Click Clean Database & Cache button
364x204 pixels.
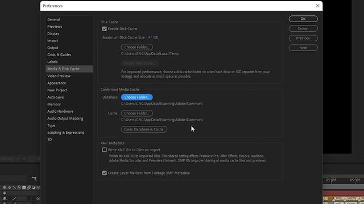(x=144, y=129)
